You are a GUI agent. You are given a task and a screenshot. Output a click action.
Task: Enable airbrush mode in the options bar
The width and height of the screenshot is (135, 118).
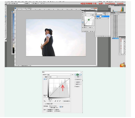click(x=42, y=3)
